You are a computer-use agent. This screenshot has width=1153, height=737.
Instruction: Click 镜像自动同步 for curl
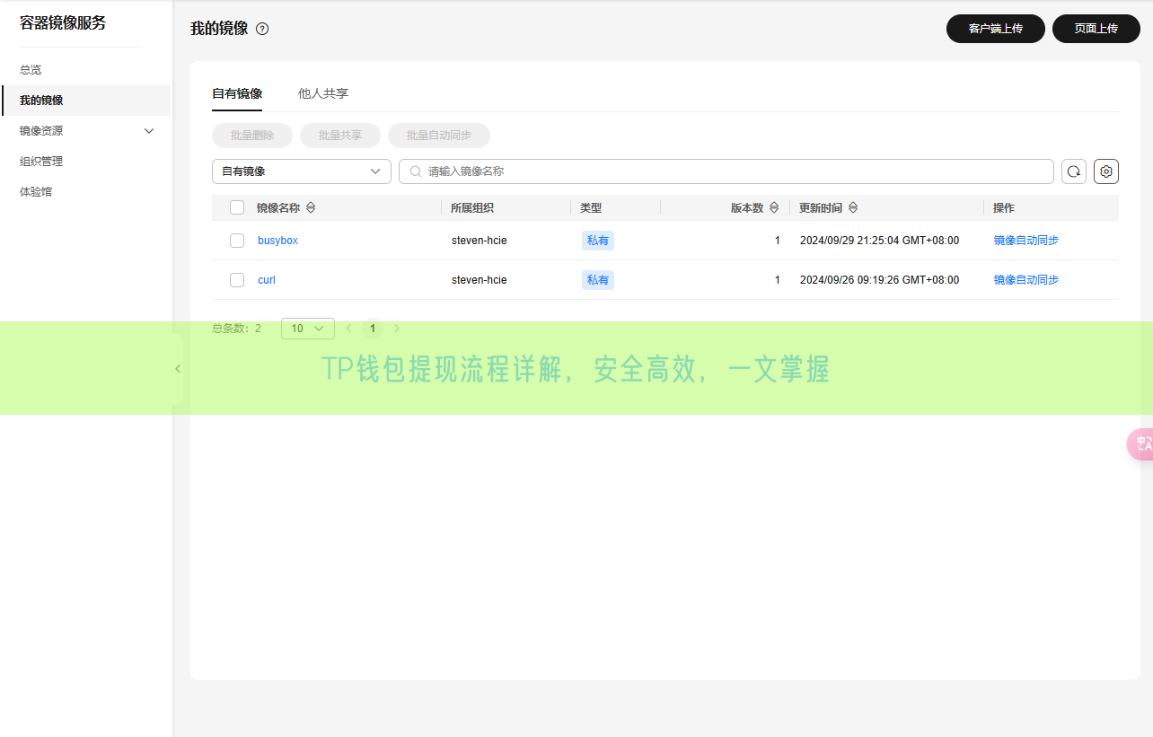1026,280
